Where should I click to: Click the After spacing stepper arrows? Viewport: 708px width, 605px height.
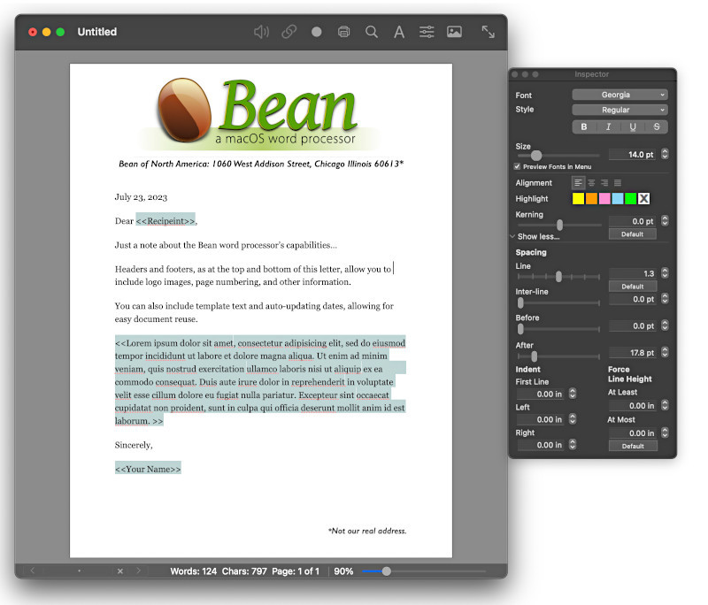point(665,352)
